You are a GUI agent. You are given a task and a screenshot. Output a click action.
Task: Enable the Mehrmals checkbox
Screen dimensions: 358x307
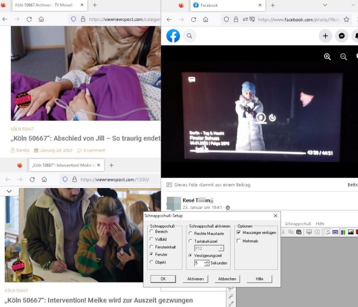[x=248, y=241]
